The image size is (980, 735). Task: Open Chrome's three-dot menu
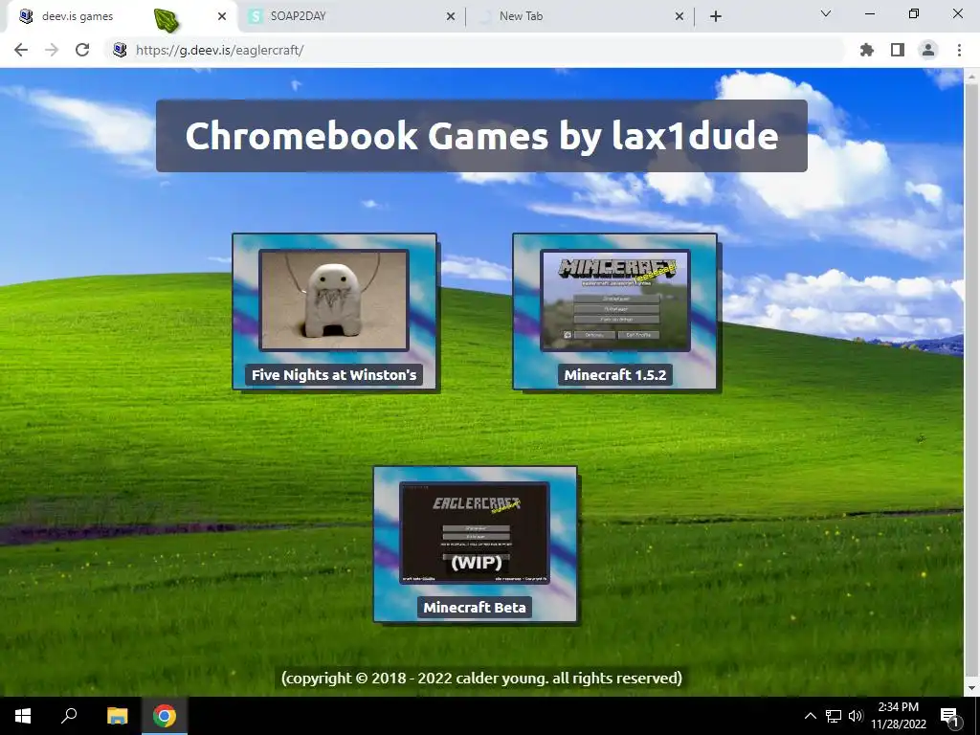point(959,50)
